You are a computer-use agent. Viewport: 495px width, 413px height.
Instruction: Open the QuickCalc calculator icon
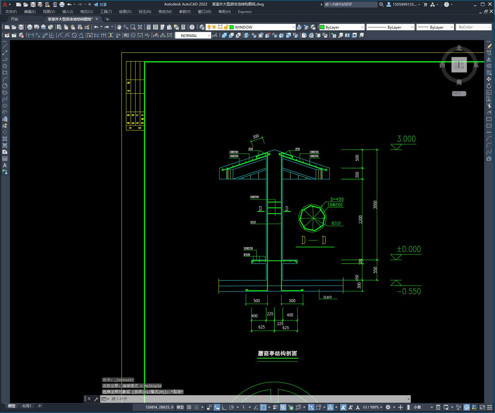183,27
